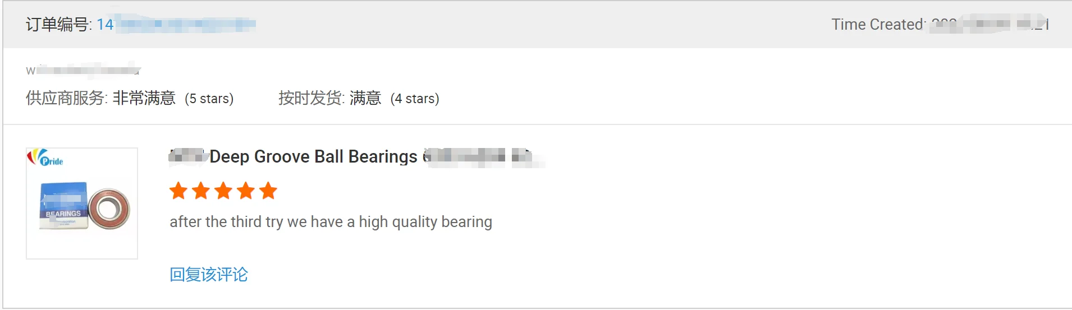Viewport: 1072px width, 310px height.
Task: Click the blurred reviewer username
Action: click(x=83, y=70)
